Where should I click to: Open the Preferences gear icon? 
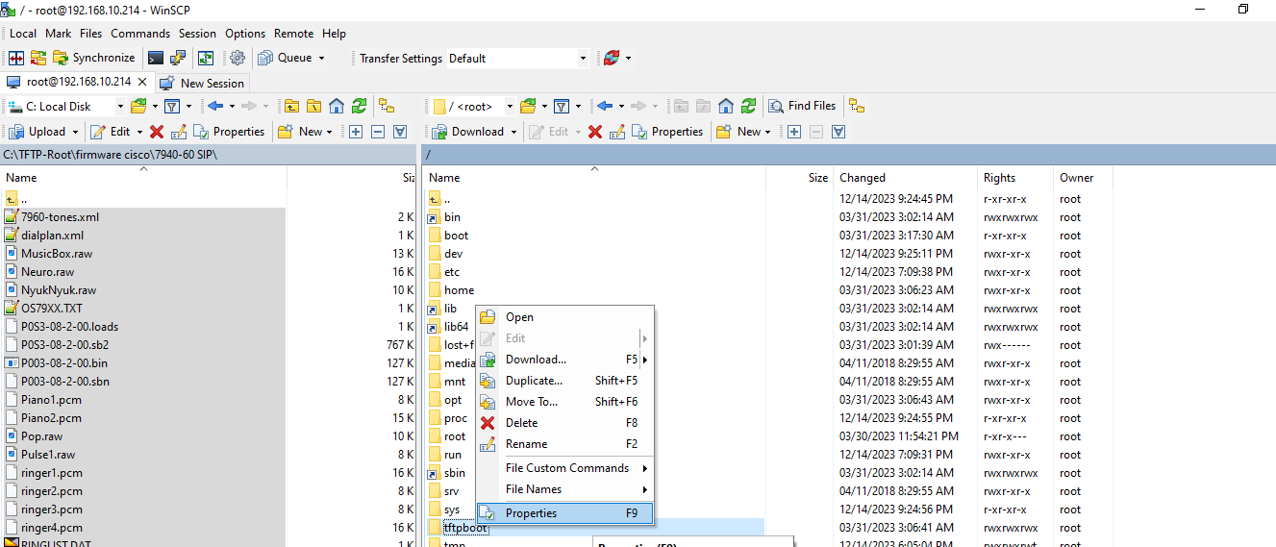pos(237,59)
